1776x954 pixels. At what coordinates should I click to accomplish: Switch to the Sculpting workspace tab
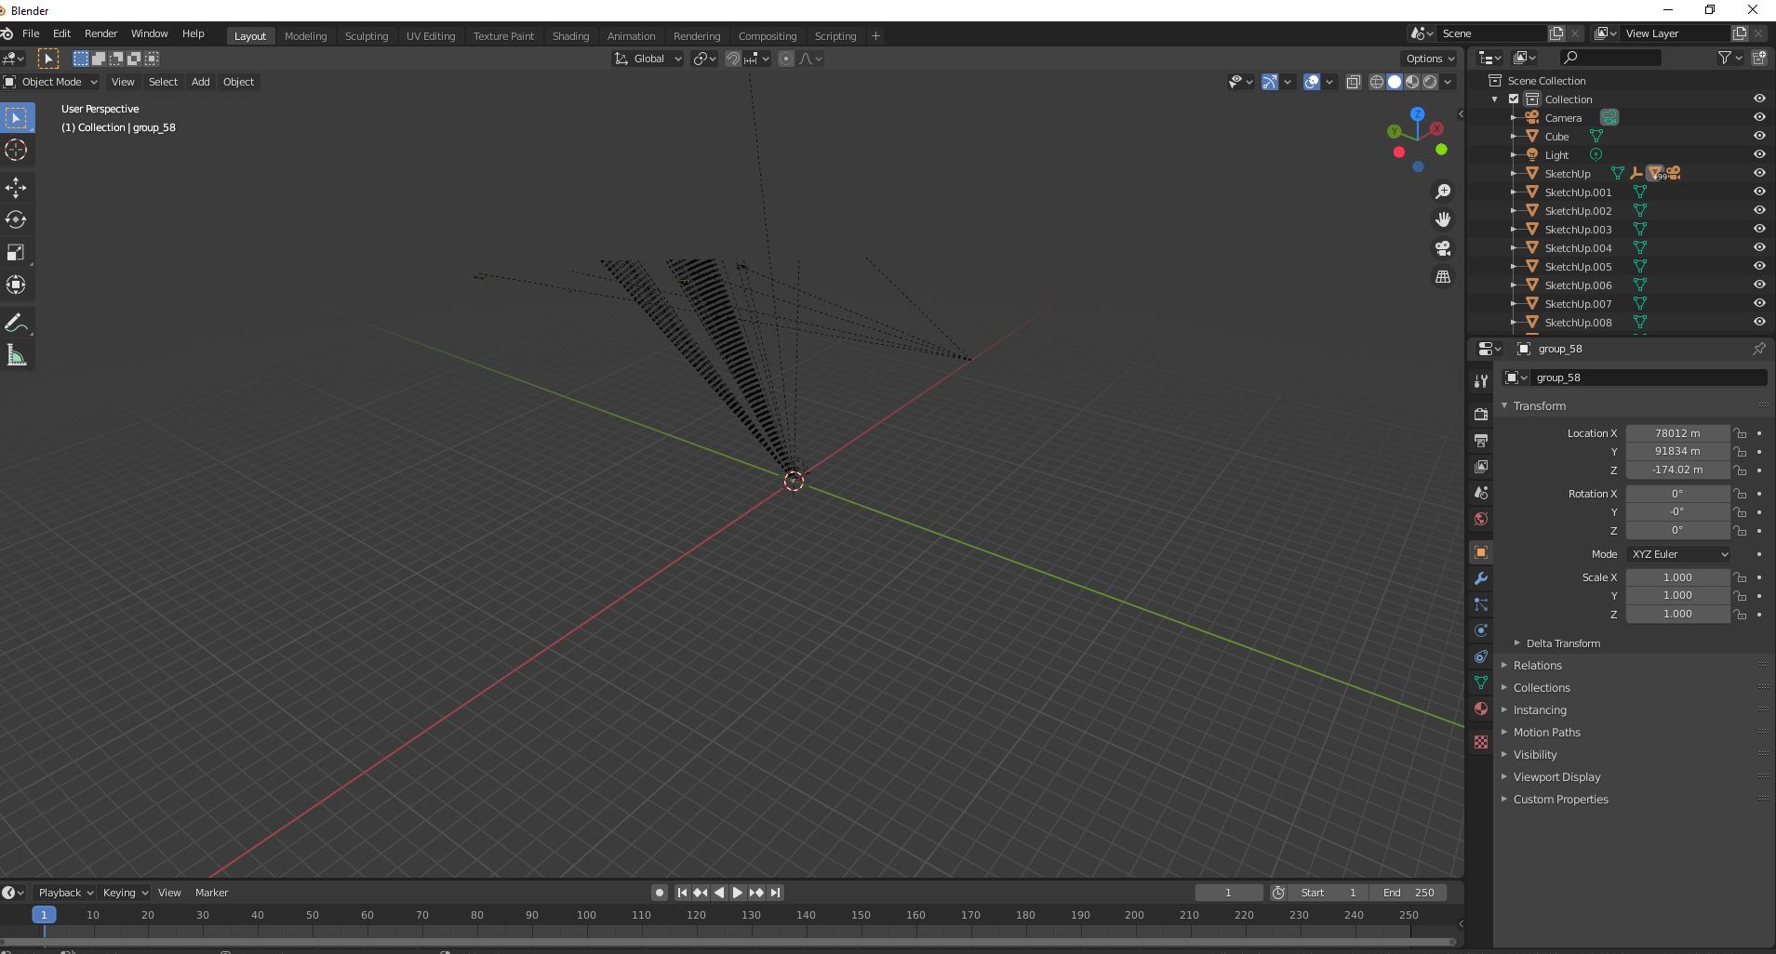(366, 36)
